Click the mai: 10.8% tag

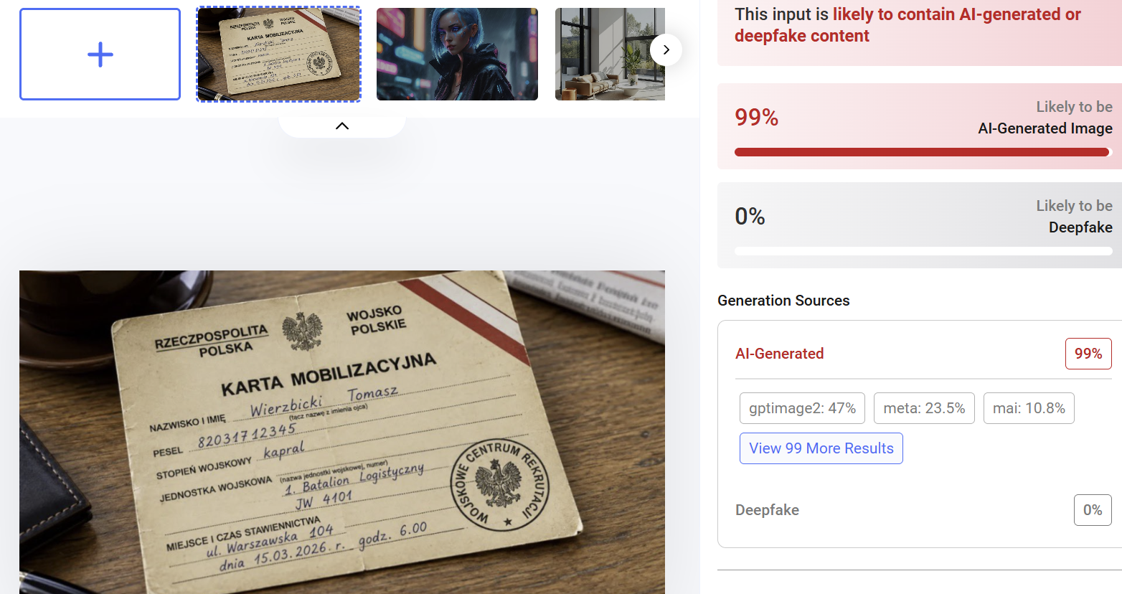click(x=1029, y=408)
